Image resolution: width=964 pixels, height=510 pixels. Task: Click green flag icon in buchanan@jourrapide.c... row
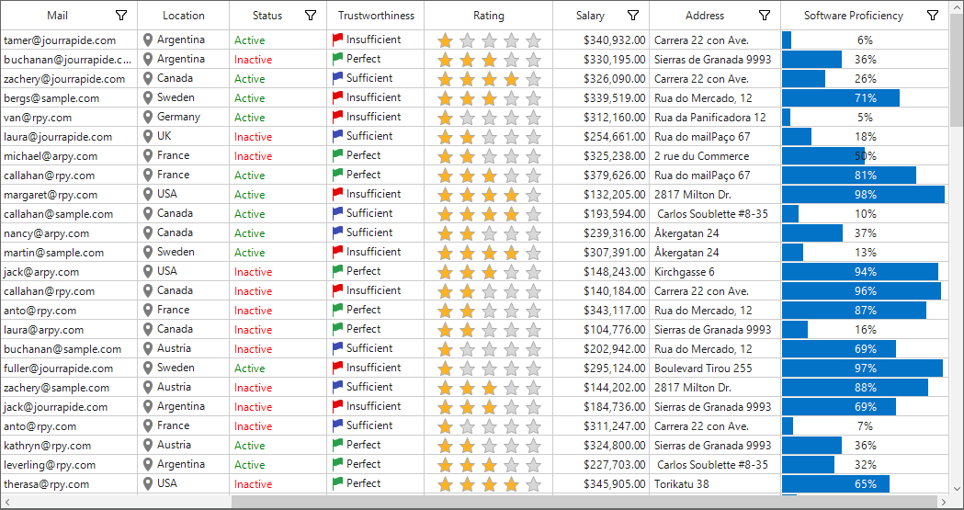[337, 59]
